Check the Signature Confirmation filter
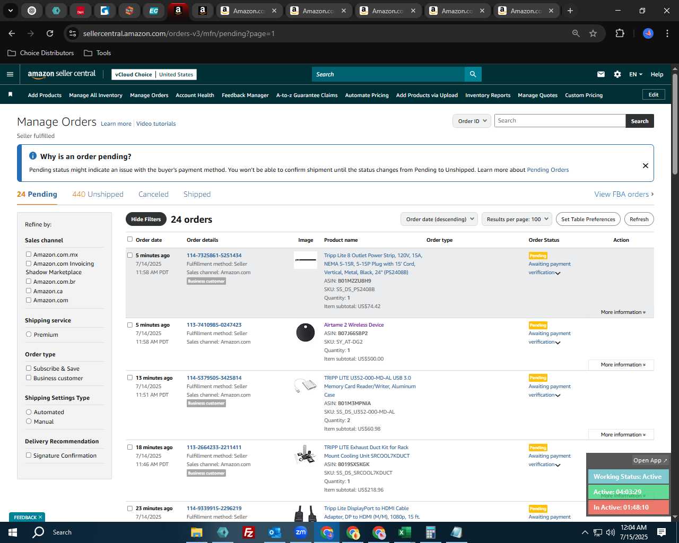The width and height of the screenshot is (679, 543). pos(29,456)
